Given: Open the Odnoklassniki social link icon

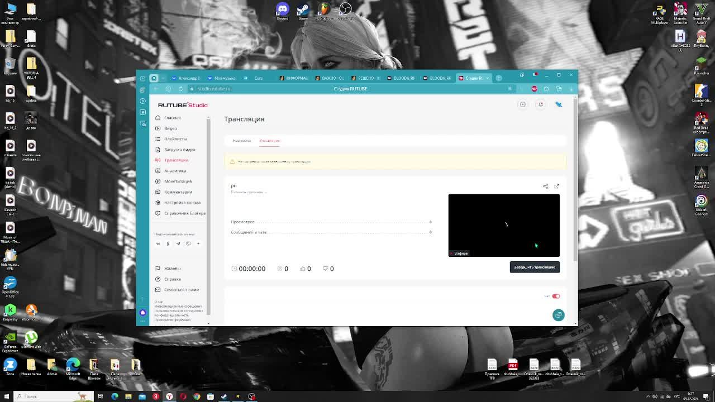Looking at the screenshot, I should (168, 243).
